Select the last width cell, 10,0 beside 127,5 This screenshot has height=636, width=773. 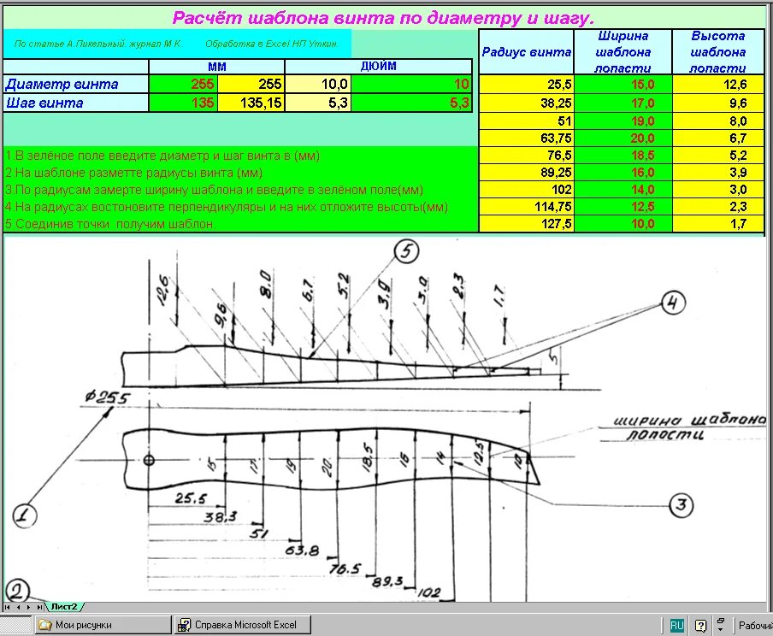pos(623,224)
